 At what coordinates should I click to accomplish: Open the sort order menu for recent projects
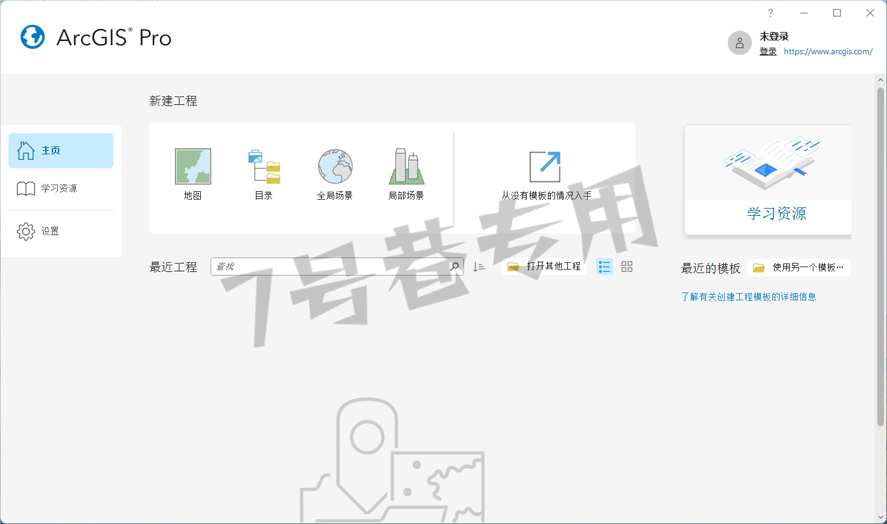tap(479, 267)
